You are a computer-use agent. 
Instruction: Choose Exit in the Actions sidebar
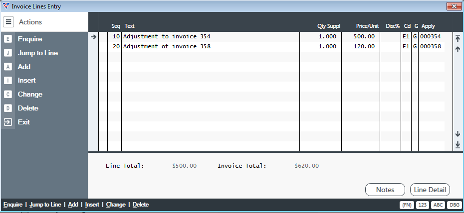(x=23, y=122)
